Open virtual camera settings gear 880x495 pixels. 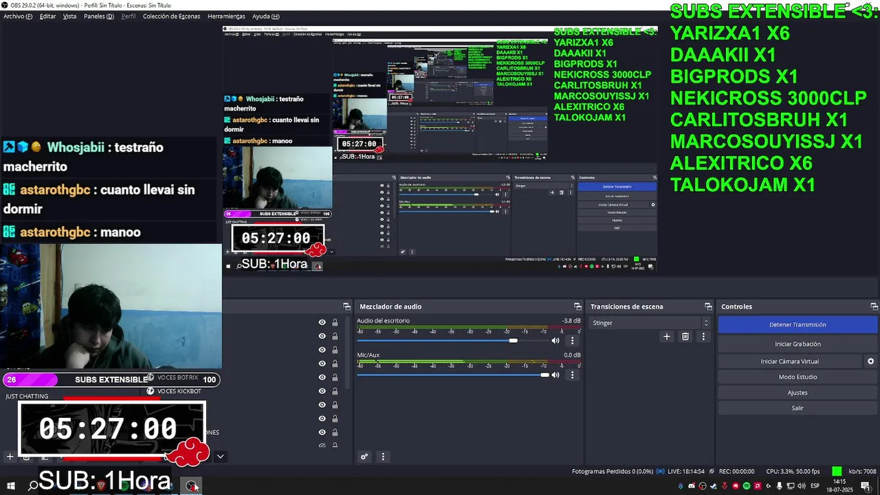(870, 361)
